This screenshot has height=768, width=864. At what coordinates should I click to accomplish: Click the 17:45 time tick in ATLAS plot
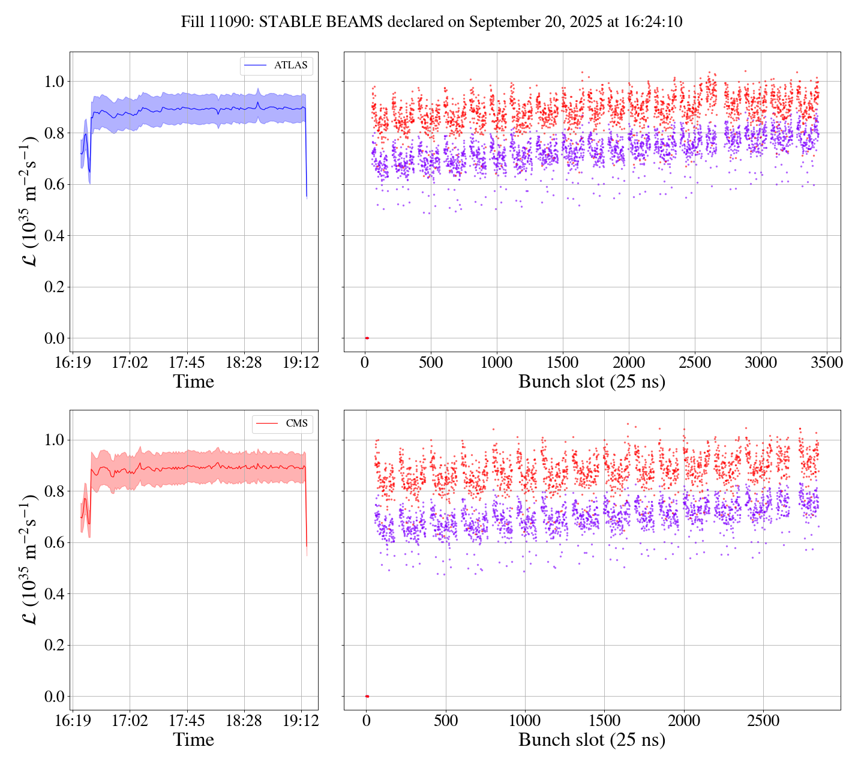click(x=187, y=363)
